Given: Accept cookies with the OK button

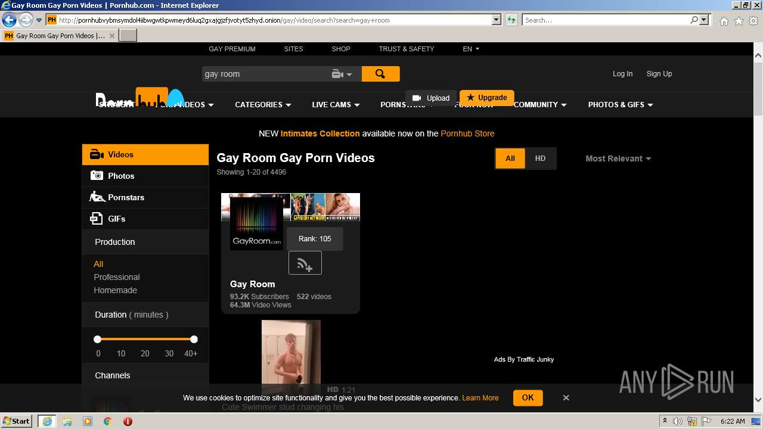Looking at the screenshot, I should (528, 397).
